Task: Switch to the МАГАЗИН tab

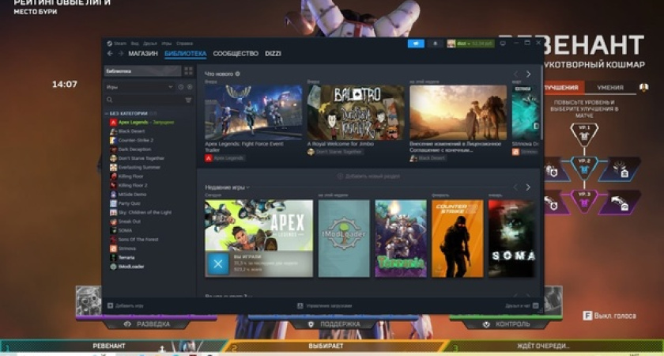Action: (x=143, y=54)
